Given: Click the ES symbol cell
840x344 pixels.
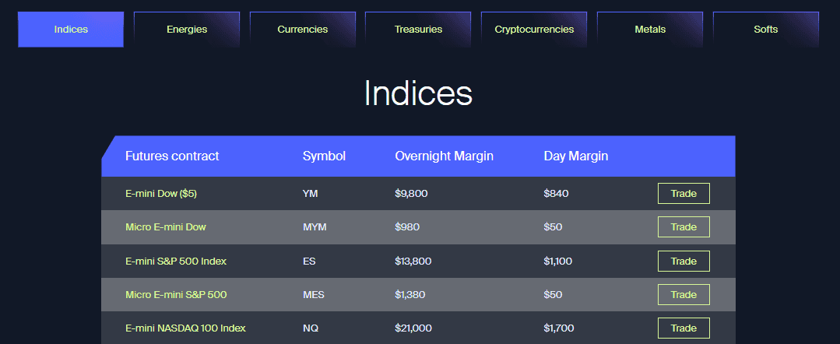Looking at the screenshot, I should pyautogui.click(x=309, y=262).
